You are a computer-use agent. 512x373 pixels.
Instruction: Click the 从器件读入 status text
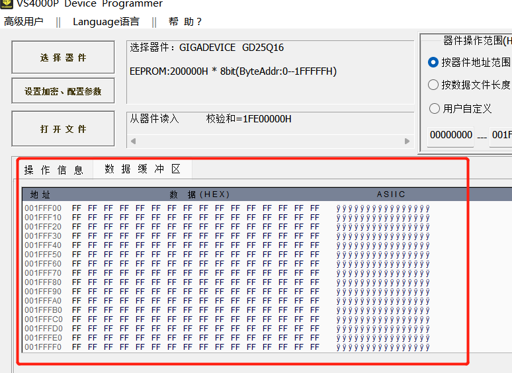(x=154, y=119)
